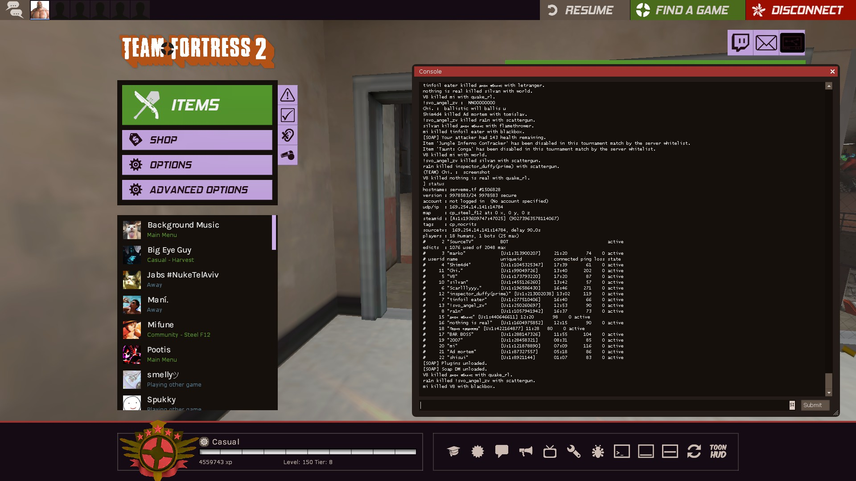Open console via terminal prompt icon
The width and height of the screenshot is (856, 481).
click(622, 452)
